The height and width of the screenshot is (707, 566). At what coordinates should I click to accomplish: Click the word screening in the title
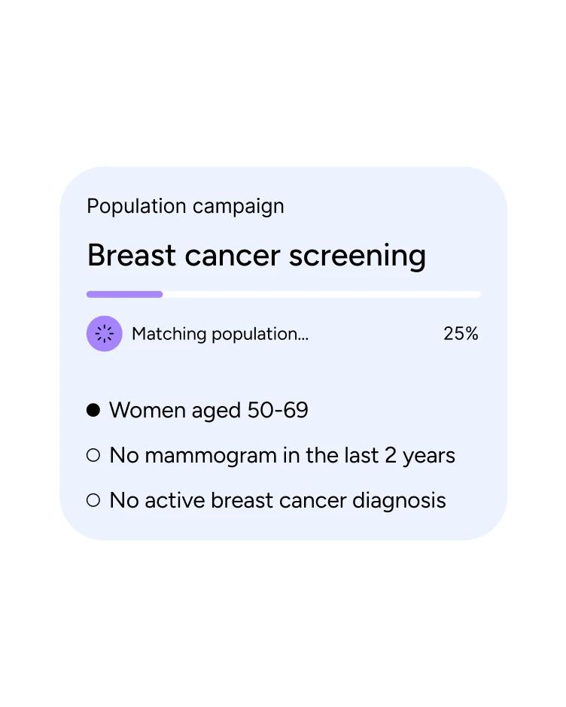[357, 256]
